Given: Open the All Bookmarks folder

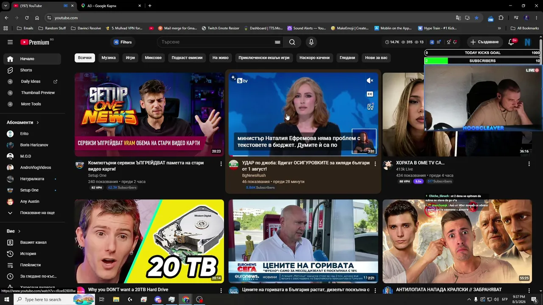Looking at the screenshot, I should (525, 28).
